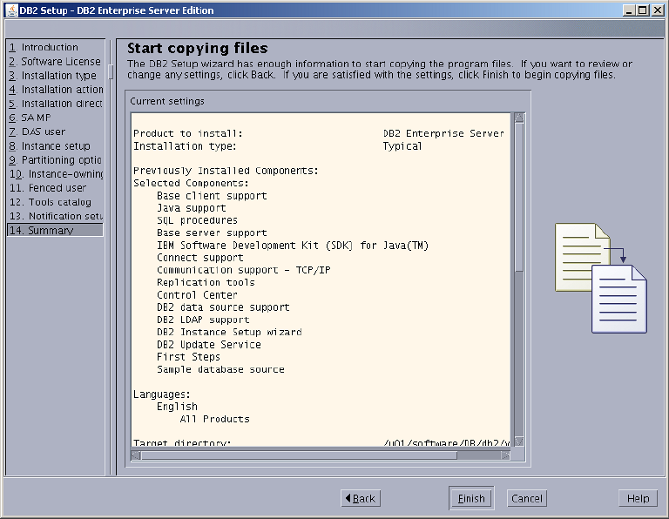Screen dimensions: 669x519
Task: Cancel the DB2 setup wizard
Action: pyautogui.click(x=526, y=498)
